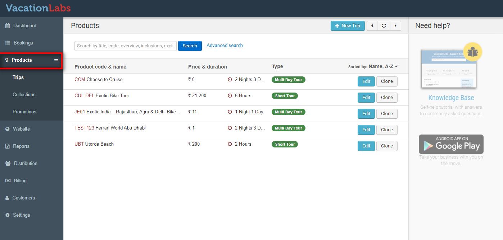The image size is (503, 240).
Task: Open the Sorted by Name, A-Z dropdown
Action: (x=383, y=67)
